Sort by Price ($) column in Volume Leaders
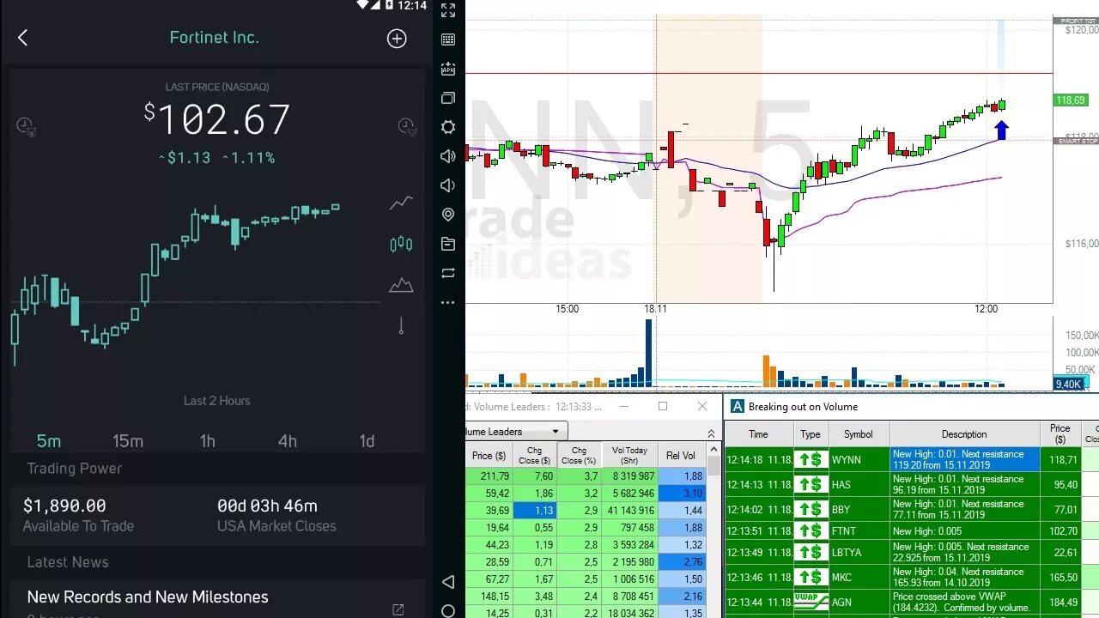The height and width of the screenshot is (618, 1099). (489, 455)
